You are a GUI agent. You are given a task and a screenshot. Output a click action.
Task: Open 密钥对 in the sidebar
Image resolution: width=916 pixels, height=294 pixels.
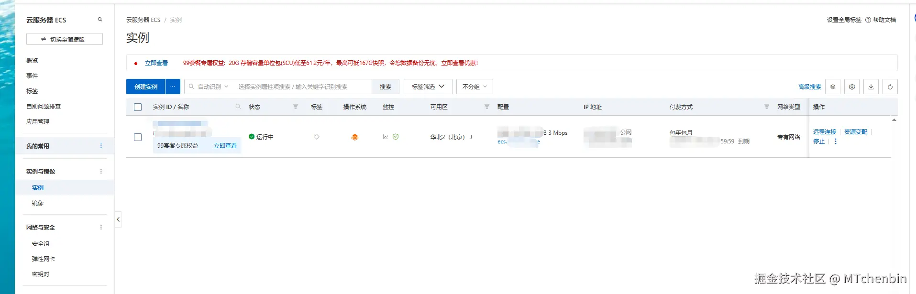point(41,274)
